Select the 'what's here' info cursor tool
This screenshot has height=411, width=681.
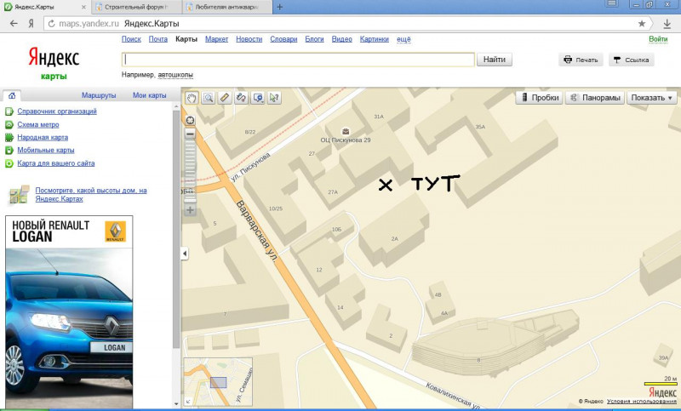tap(274, 98)
